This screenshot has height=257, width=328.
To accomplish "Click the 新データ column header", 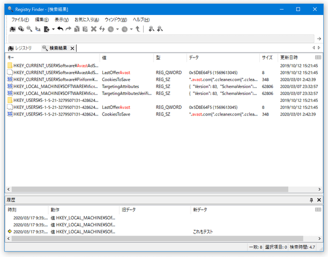I will tap(252, 210).
